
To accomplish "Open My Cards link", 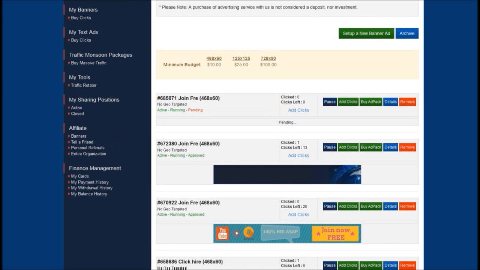I will (80, 176).
